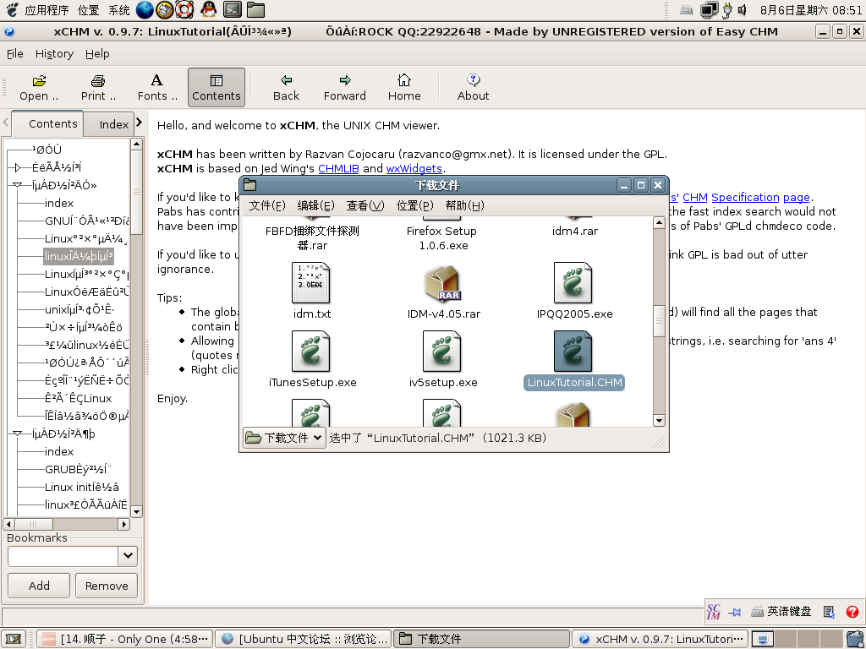Image resolution: width=866 pixels, height=649 pixels.
Task: Follow the Specification link
Action: pos(745,197)
